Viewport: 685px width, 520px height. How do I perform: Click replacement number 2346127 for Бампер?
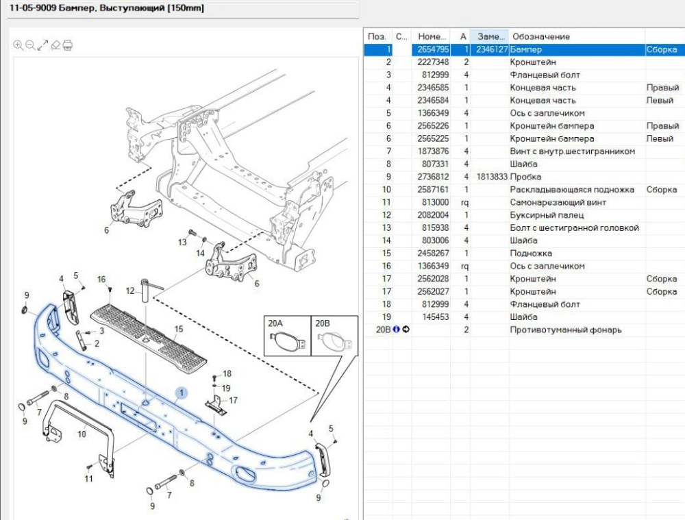(491, 50)
